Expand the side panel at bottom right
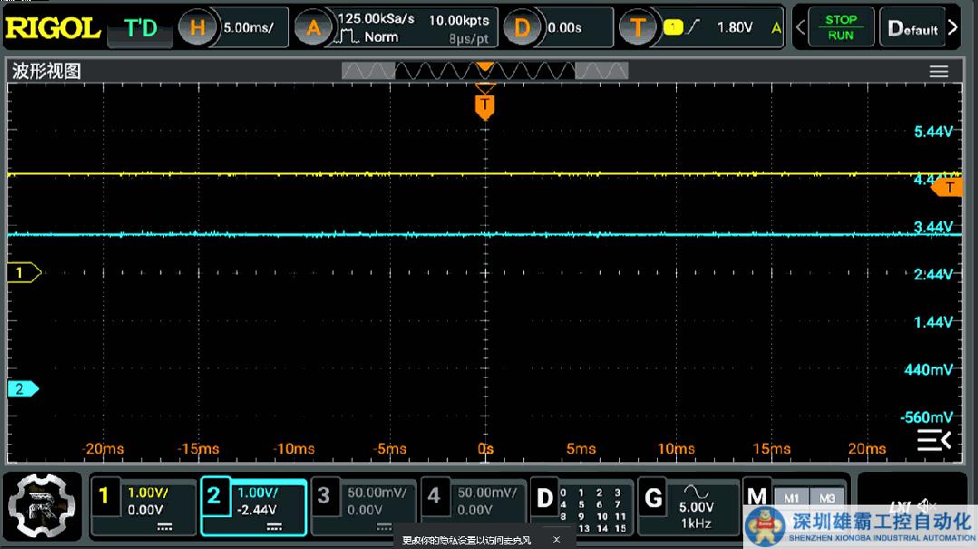 coord(934,440)
